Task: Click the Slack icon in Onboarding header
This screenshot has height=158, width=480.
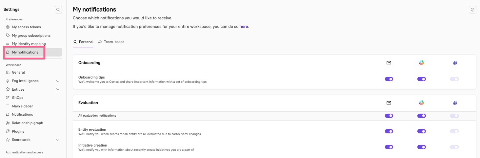Action: [422, 63]
